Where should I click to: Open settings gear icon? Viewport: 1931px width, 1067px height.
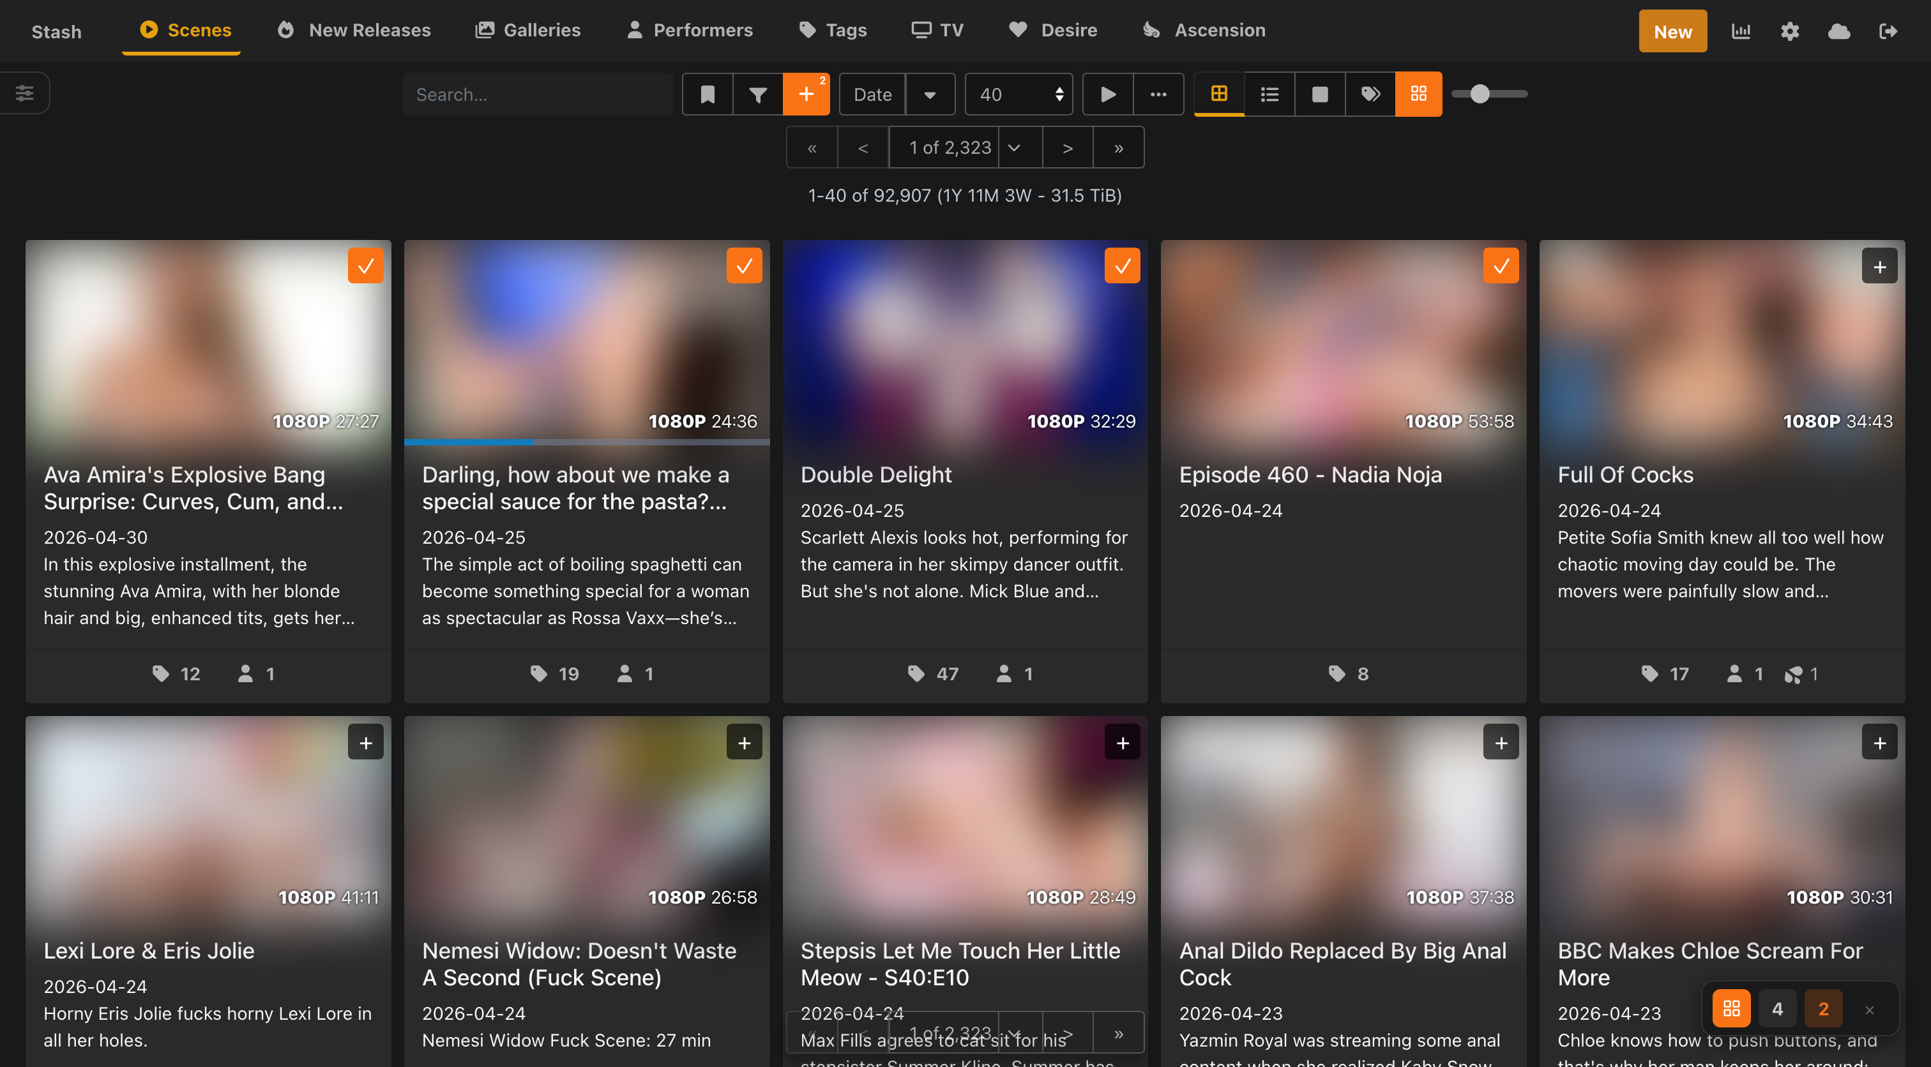tap(1790, 31)
